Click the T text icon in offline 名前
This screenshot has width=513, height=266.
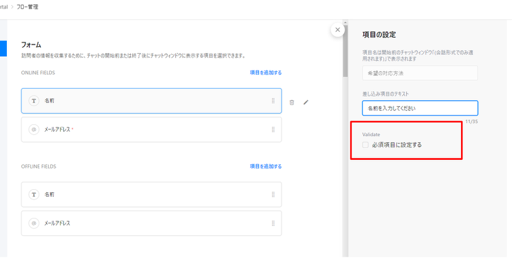click(x=34, y=195)
